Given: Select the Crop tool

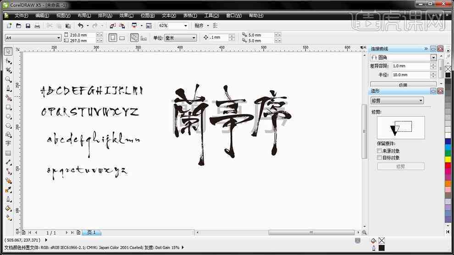Looking at the screenshot, I should coord(8,70).
